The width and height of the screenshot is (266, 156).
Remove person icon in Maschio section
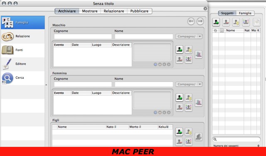click(180, 60)
